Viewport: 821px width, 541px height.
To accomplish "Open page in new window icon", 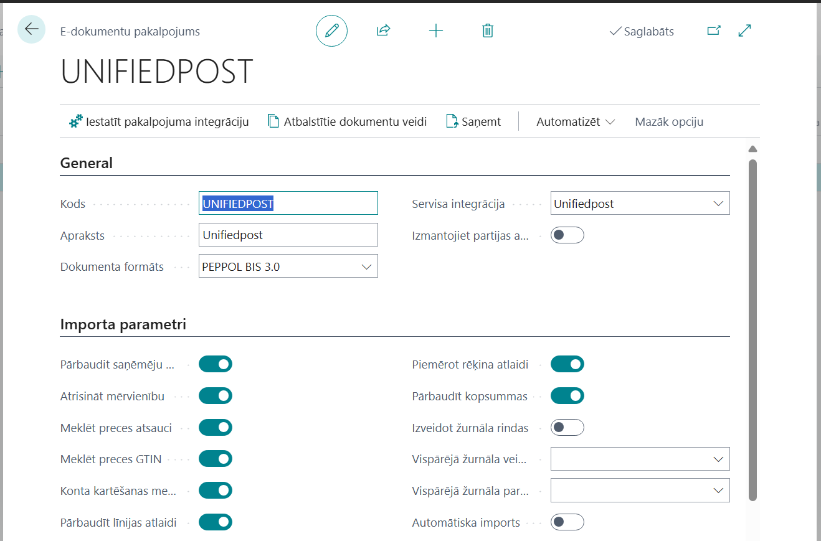I will (x=714, y=31).
